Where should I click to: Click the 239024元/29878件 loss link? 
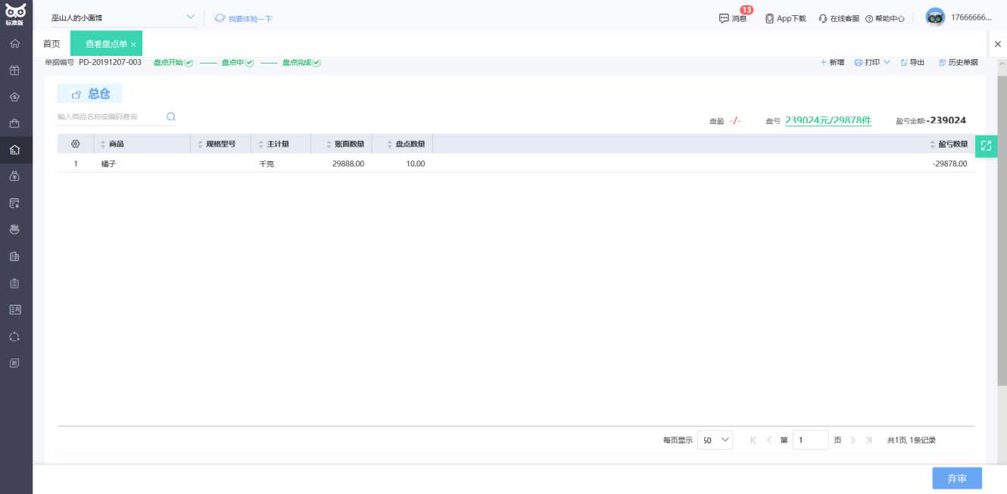[x=828, y=120]
